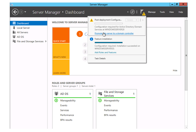Click the AD DS sidebar icon
Viewport: 196px width, 132px height.
(x=14, y=37)
